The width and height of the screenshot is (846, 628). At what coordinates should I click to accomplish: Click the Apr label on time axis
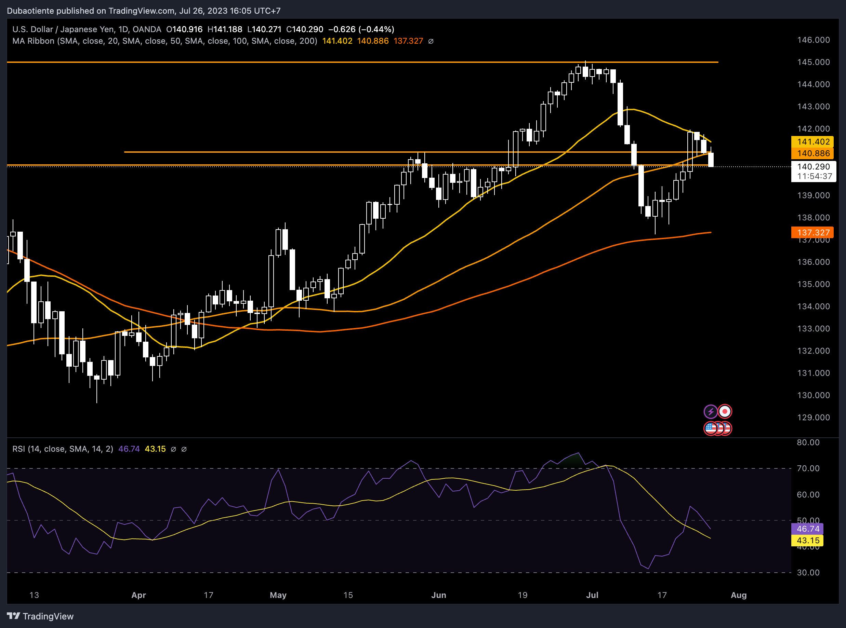coord(138,595)
